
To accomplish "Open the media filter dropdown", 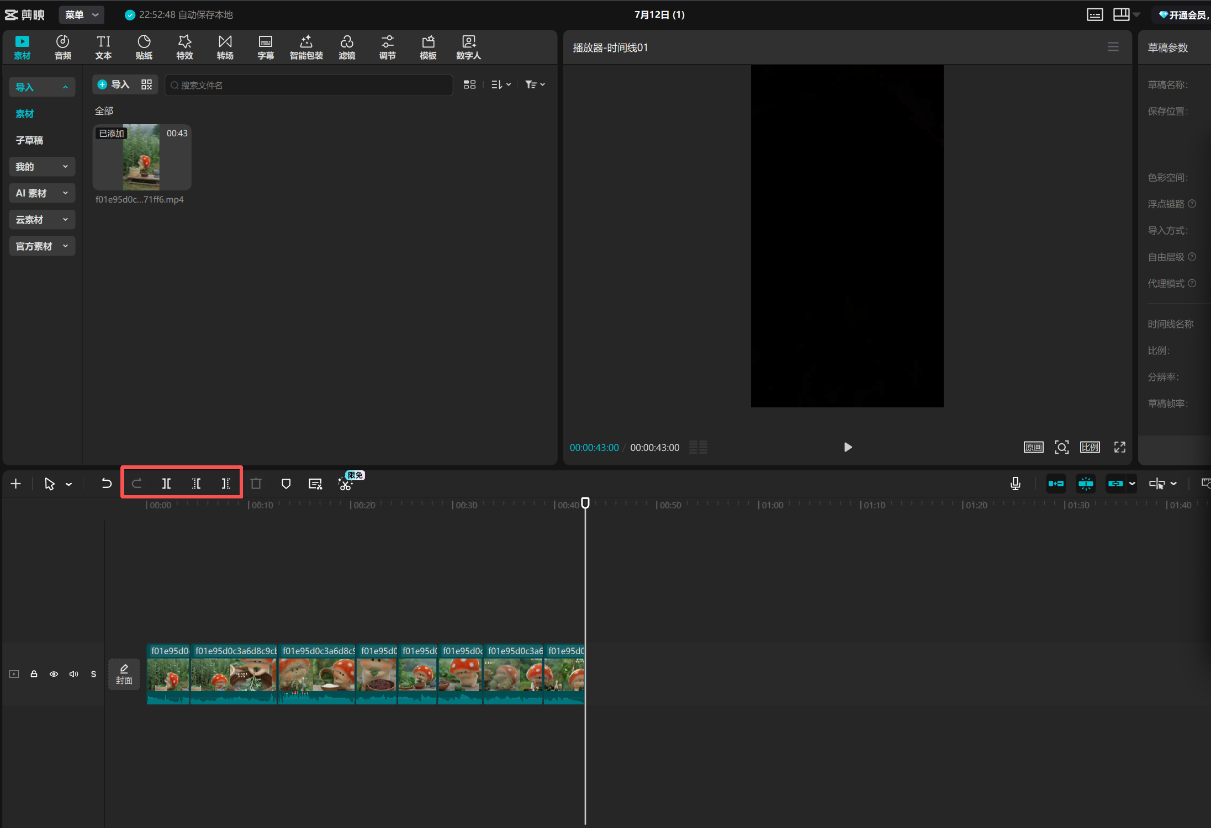I will pos(535,84).
